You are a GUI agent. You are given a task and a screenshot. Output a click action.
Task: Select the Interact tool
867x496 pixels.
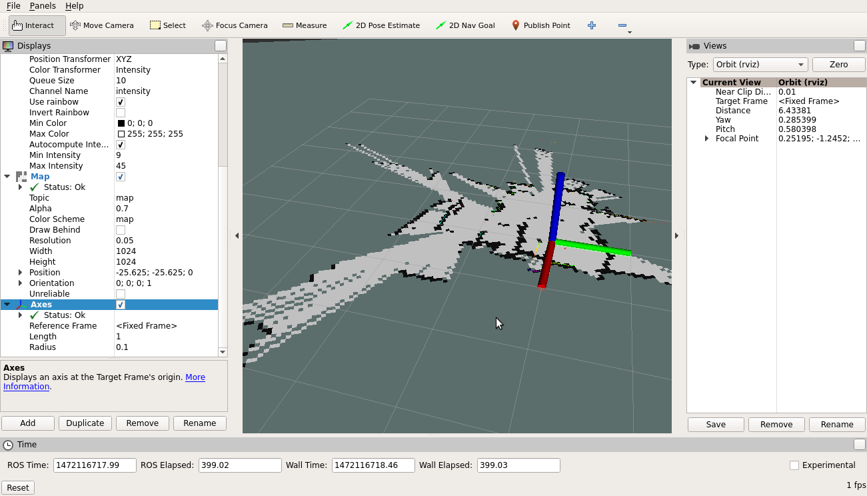coord(37,25)
